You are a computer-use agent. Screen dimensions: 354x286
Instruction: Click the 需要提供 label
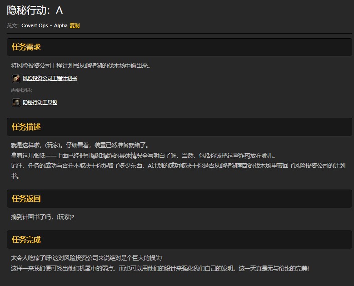[x=21, y=90]
